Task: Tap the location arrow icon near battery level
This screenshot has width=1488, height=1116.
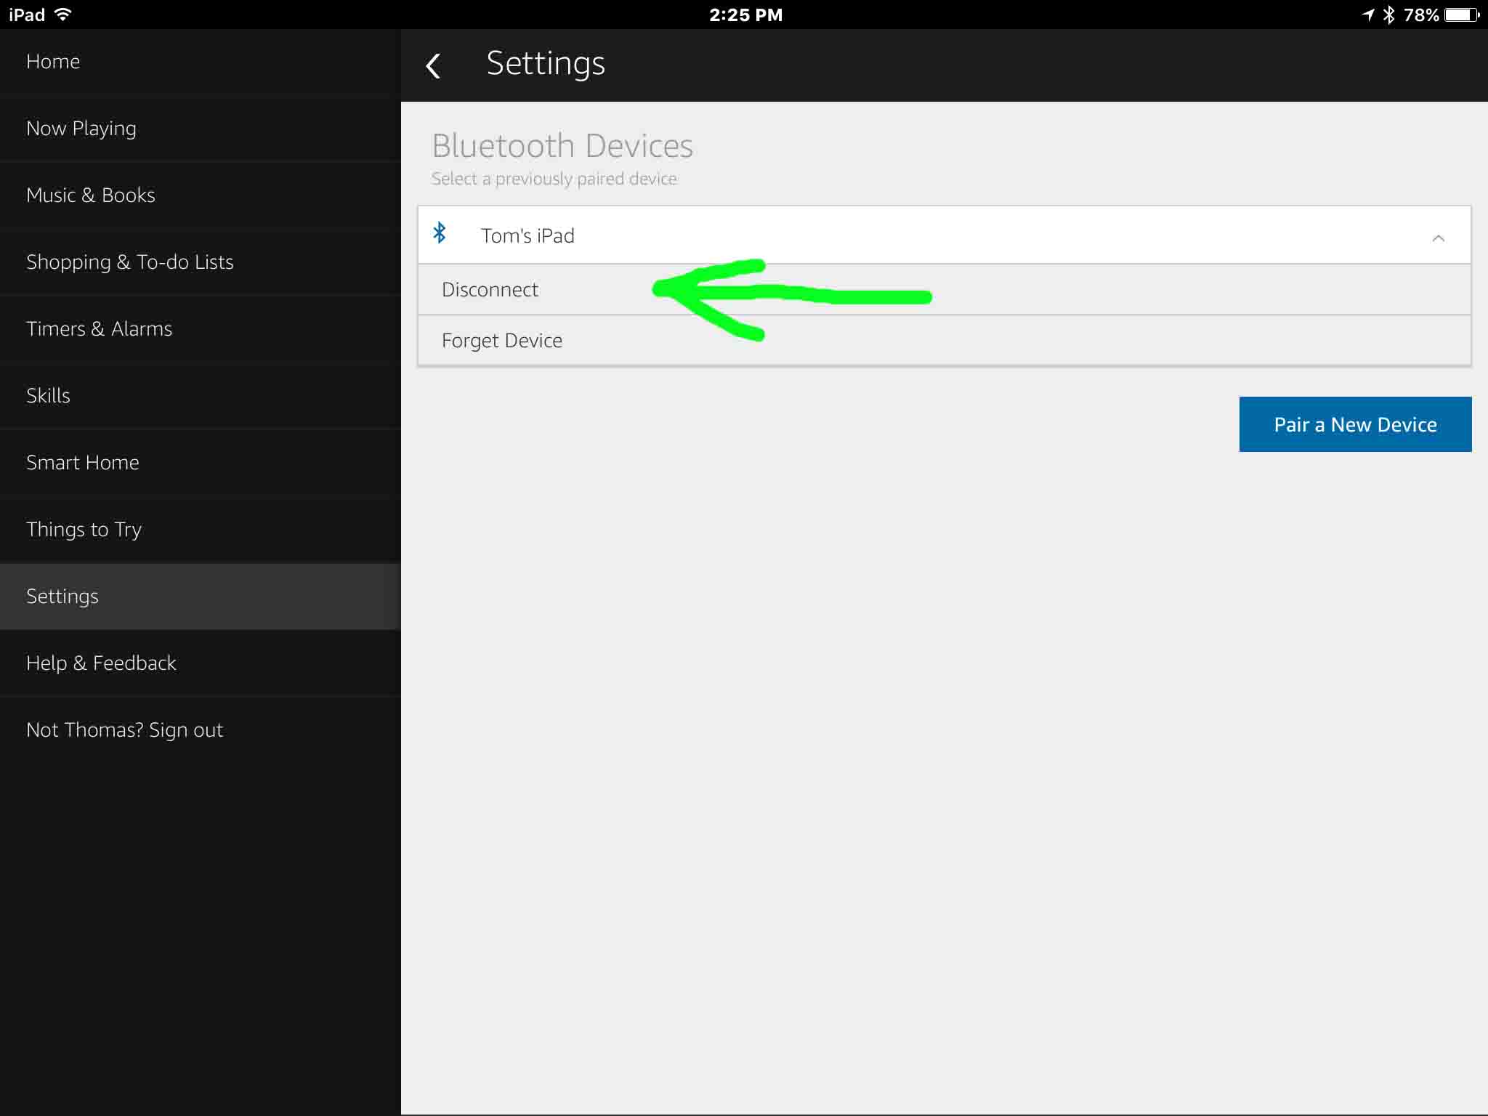Action: (x=1370, y=14)
